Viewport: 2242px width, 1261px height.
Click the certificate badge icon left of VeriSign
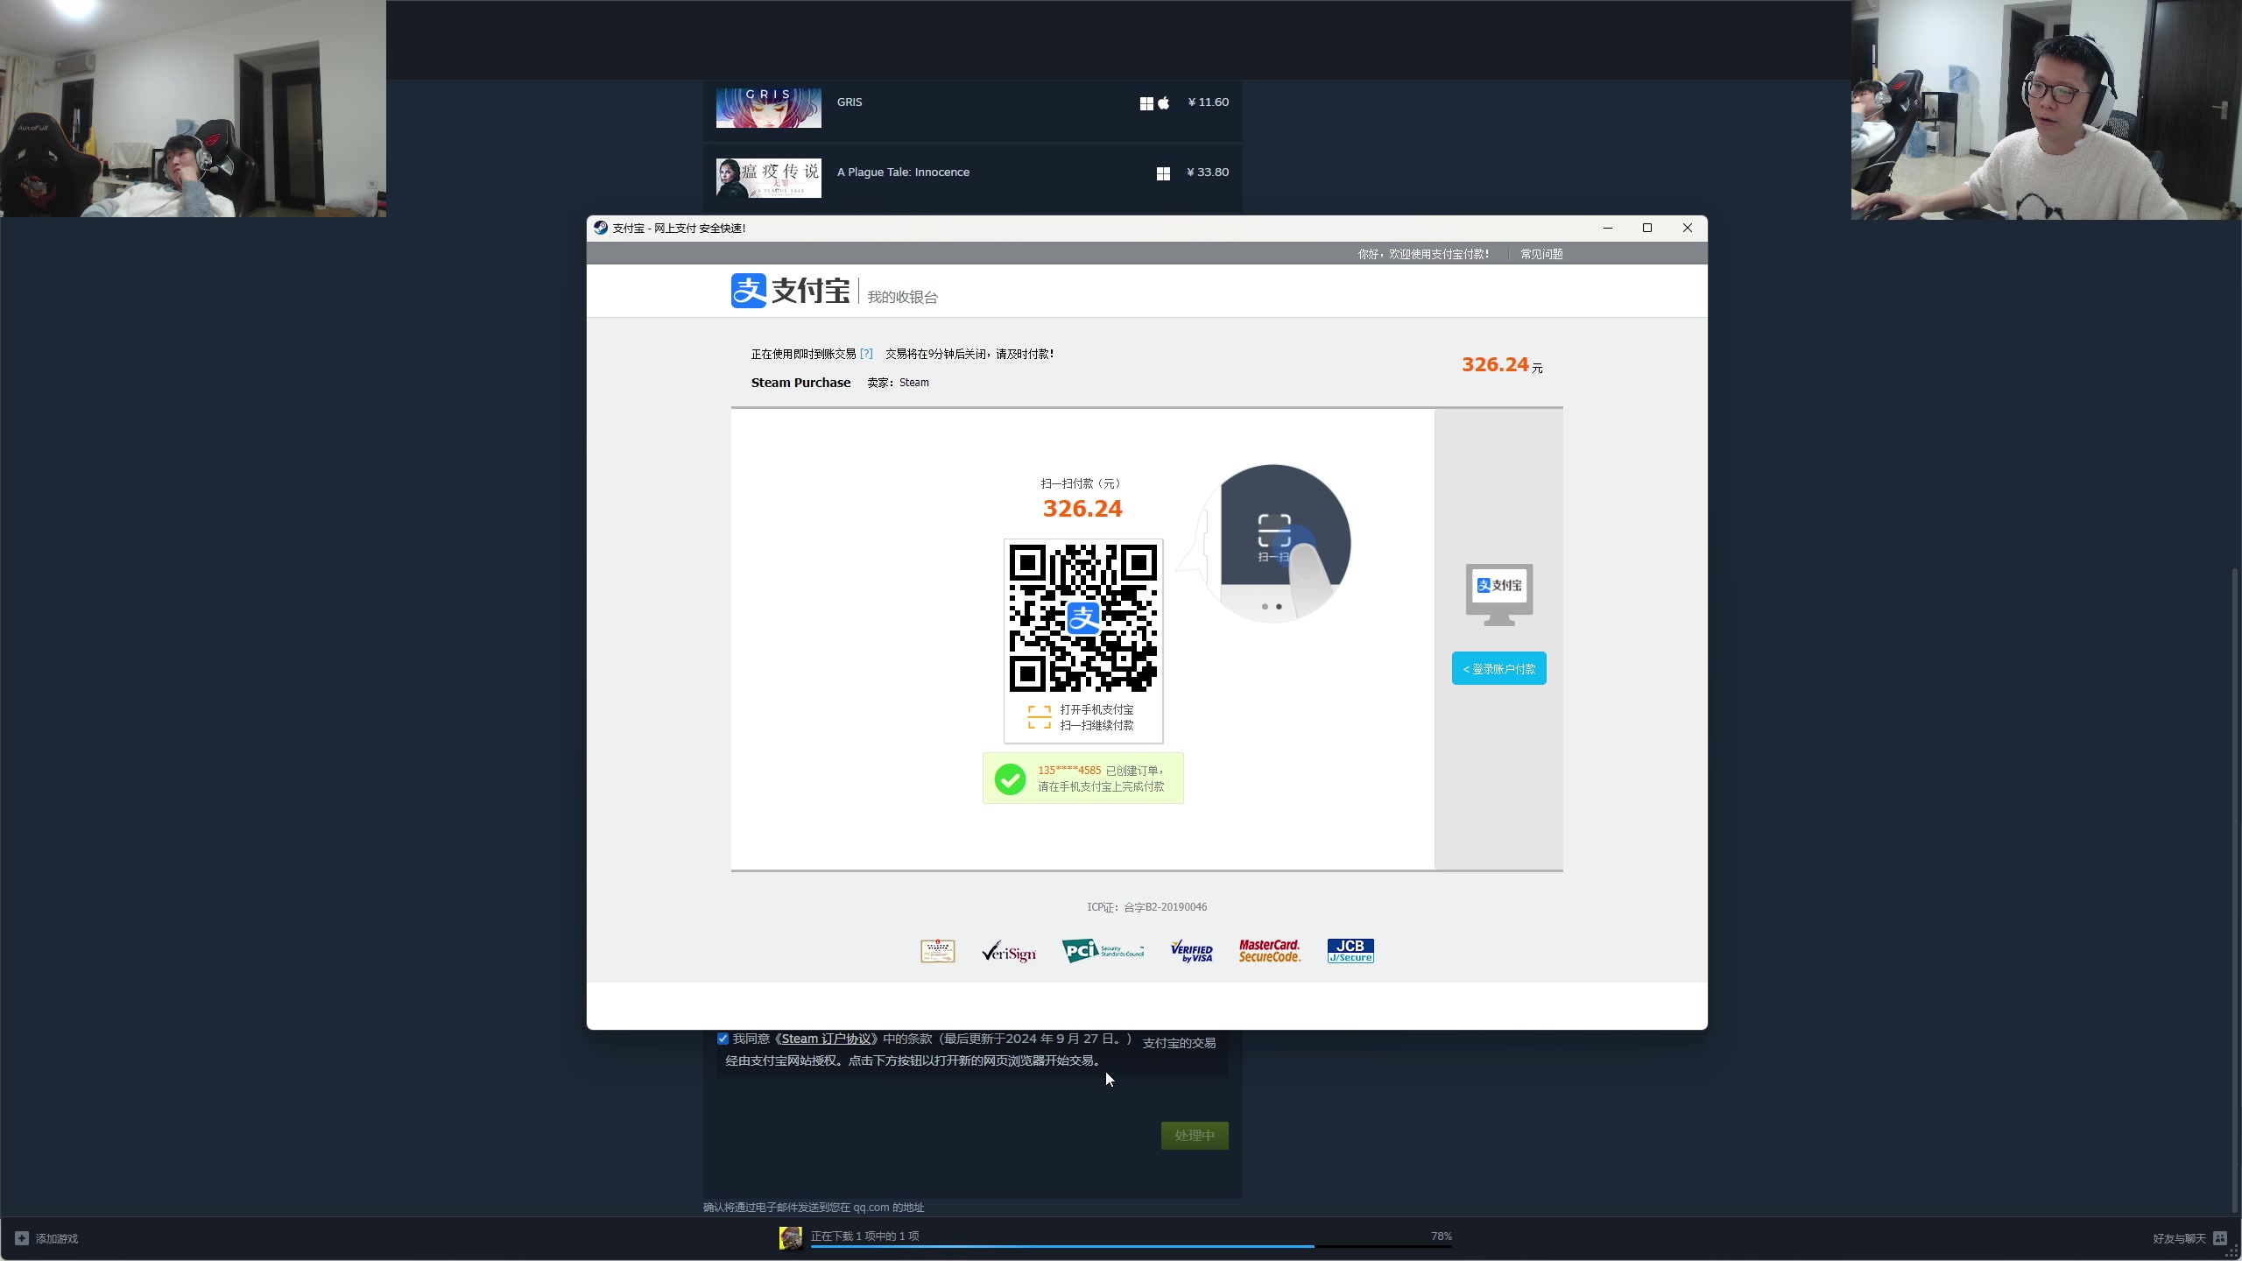pyautogui.click(x=938, y=951)
